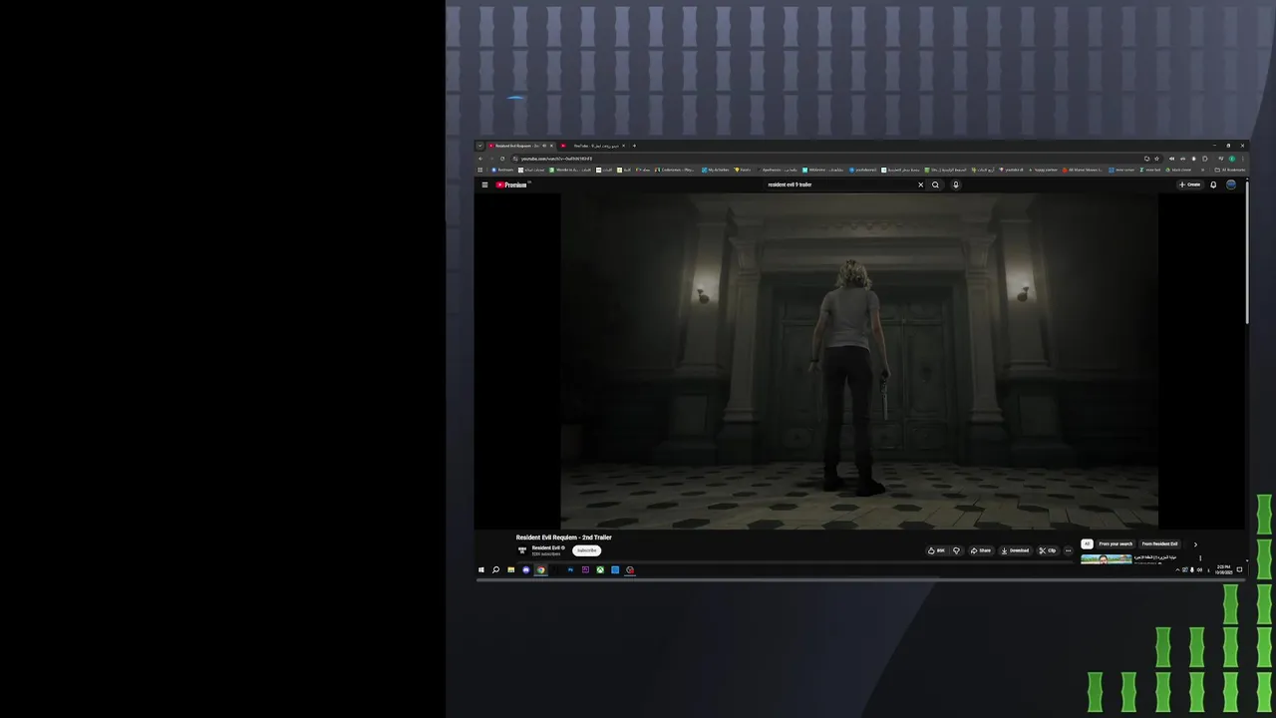The image size is (1276, 718).
Task: Start voice search with microphone icon
Action: (956, 184)
